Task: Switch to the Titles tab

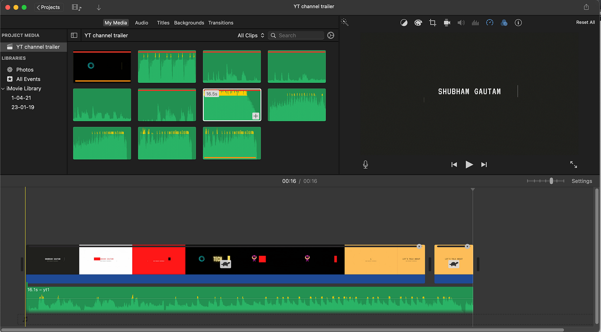Action: coord(163,23)
